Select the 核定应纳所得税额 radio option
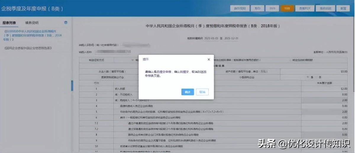Screen dimensions: 355x153 pos(290,60)
